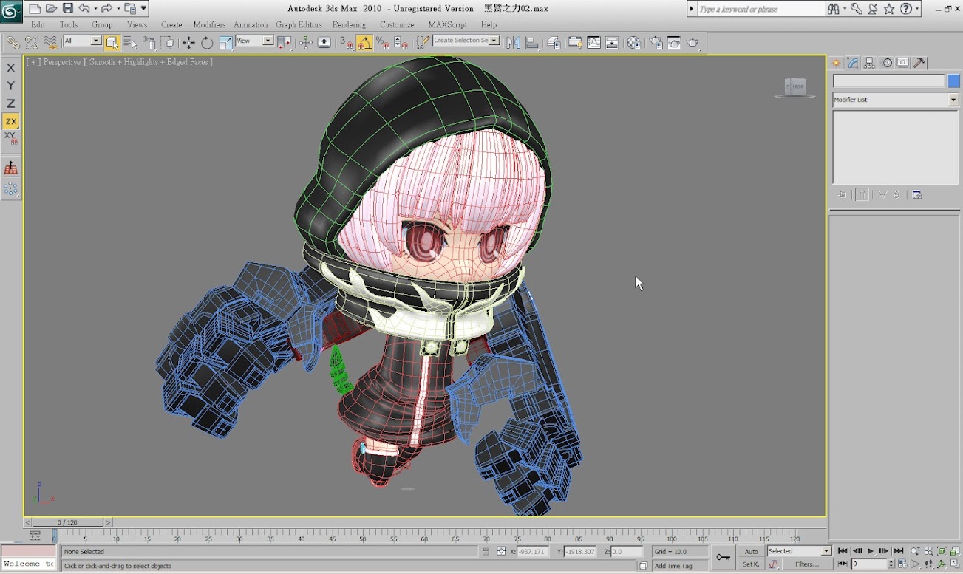Choose the Select and Scale tool
The width and height of the screenshot is (963, 574).
225,43
